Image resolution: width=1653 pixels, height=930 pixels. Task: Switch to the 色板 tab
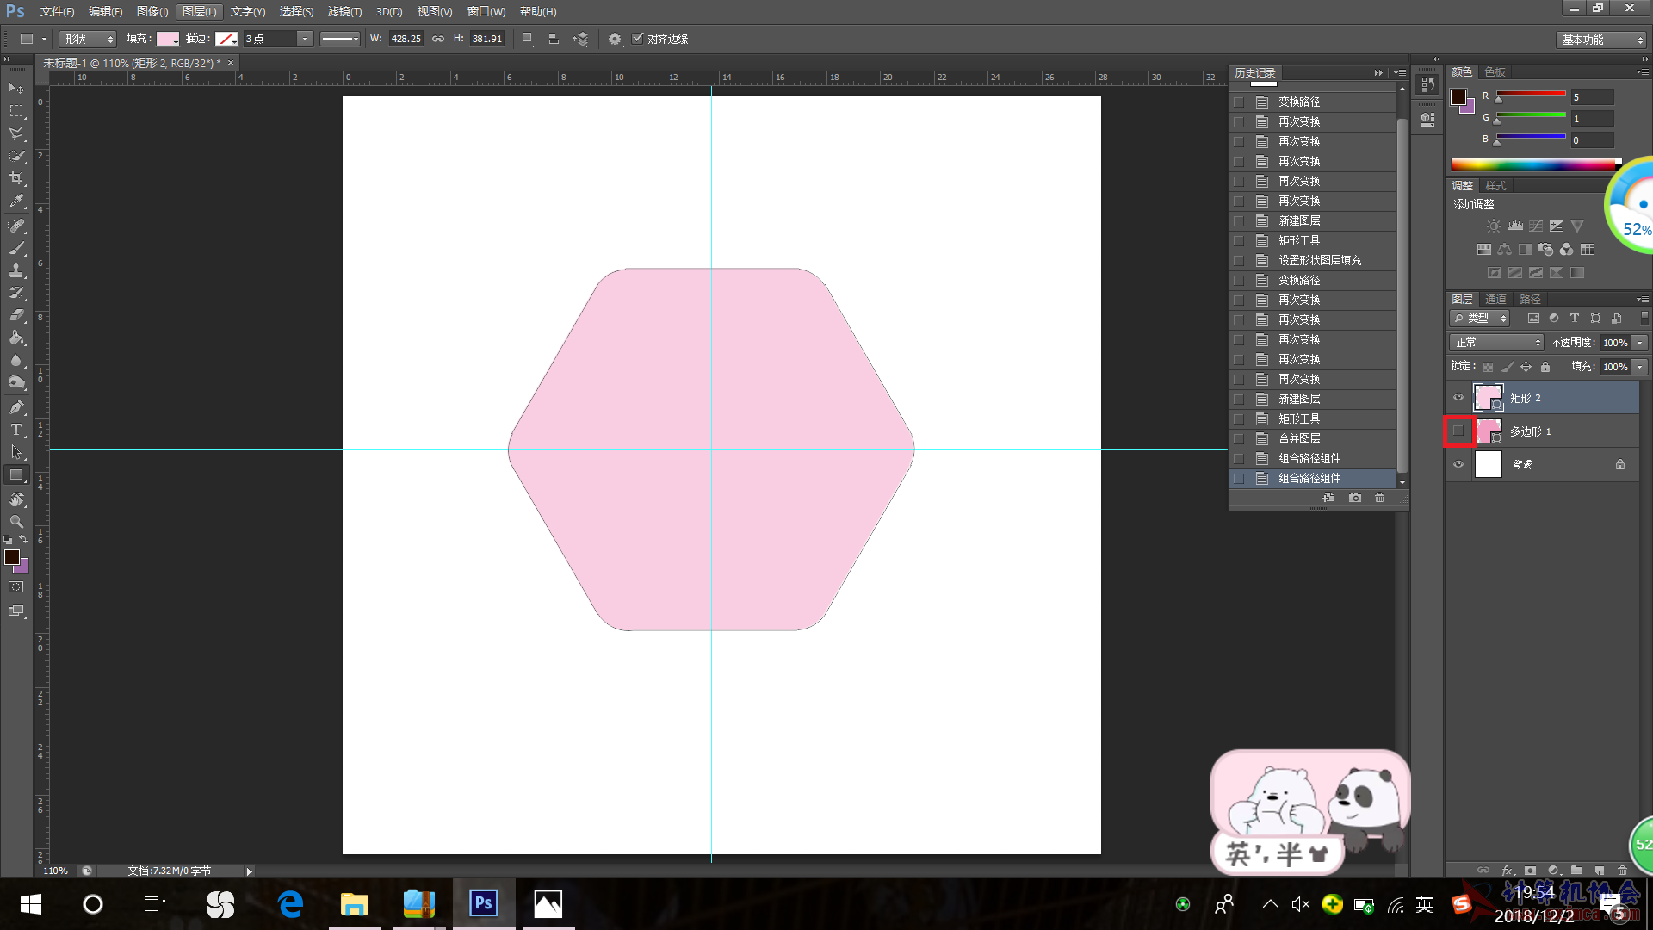pos(1495,72)
